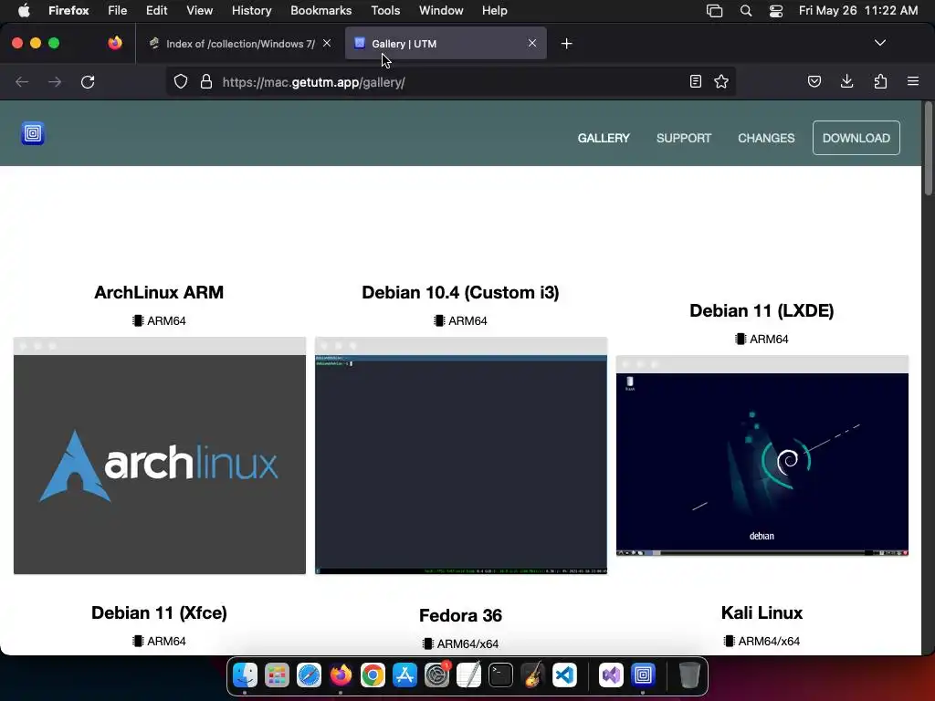Click the page vertical scrollbar thumb
The height and width of the screenshot is (701, 935).
[928, 149]
